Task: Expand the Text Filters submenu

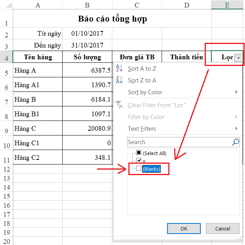Action: click(236, 129)
